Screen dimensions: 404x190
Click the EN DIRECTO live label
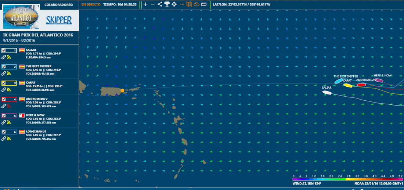click(x=91, y=4)
